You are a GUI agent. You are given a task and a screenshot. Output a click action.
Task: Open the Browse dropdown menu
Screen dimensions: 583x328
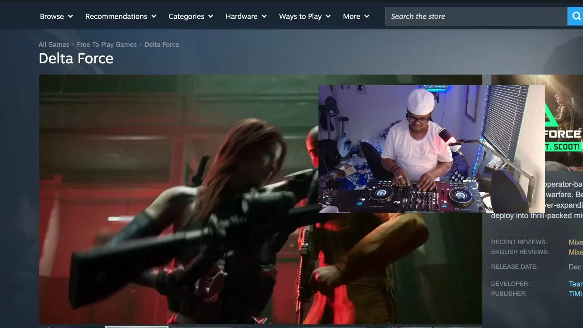pyautogui.click(x=56, y=16)
